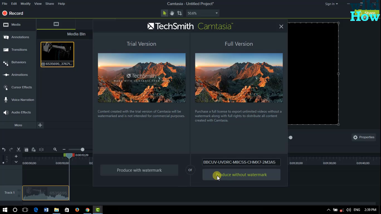Viewport: 381px width, 214px height.
Task: Open Cortana search circle in taskbar
Action: pos(15,210)
